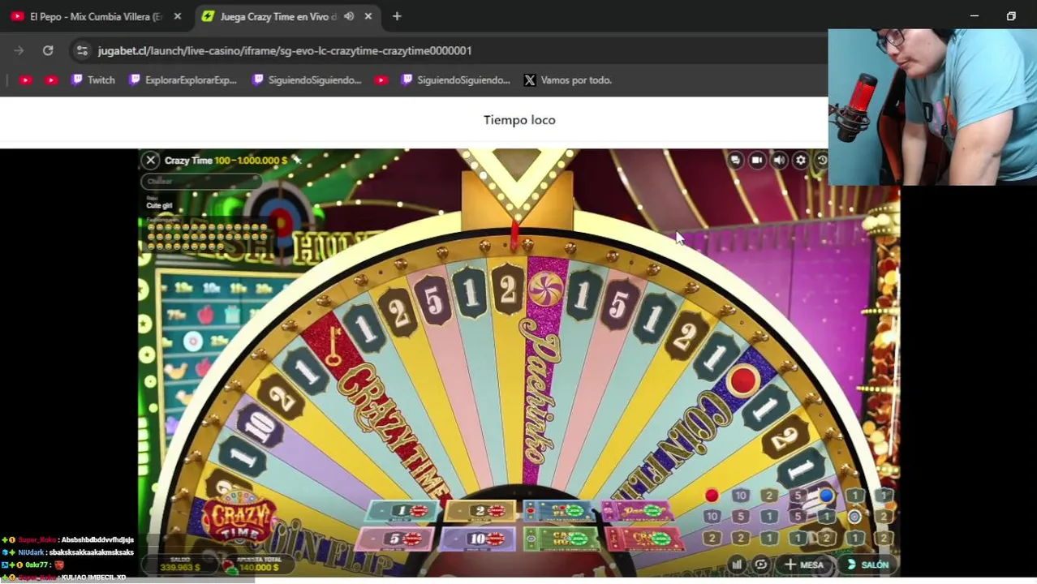Open the Twitch bookmark

click(x=93, y=80)
